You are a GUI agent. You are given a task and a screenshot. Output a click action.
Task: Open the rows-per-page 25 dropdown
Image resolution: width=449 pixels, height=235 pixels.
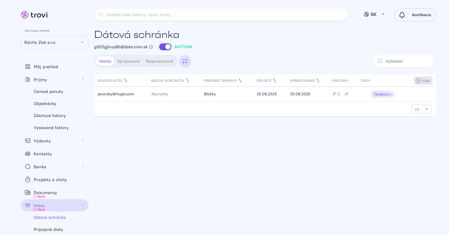pos(421,109)
